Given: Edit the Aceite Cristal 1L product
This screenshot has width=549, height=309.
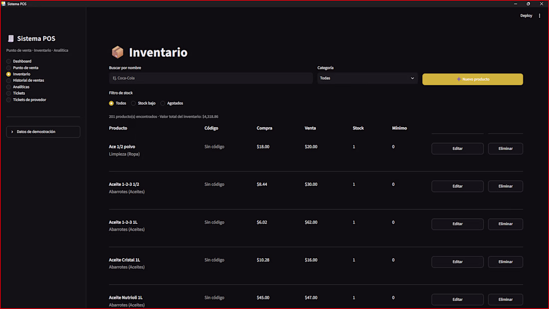Looking at the screenshot, I should [x=457, y=262].
